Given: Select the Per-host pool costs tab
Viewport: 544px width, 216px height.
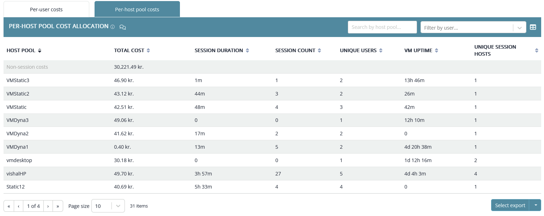Looking at the screenshot, I should click(137, 10).
